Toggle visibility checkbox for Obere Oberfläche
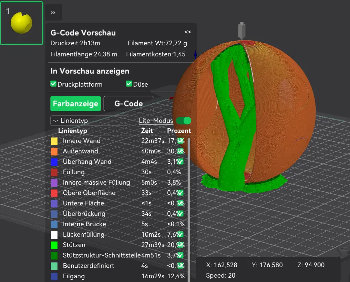Screen dimensions: 350x282 180,193
